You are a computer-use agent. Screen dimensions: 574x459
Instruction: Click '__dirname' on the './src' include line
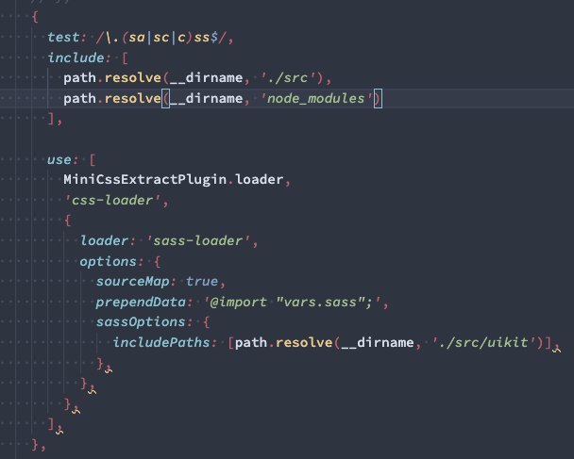pos(207,78)
